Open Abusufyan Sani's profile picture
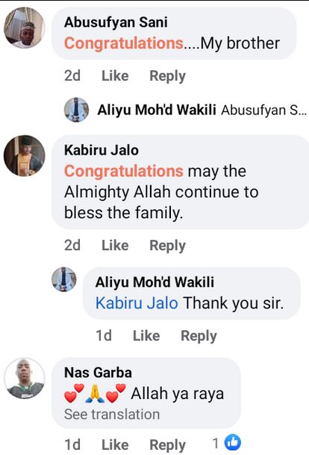Screen dimensions: 309x455 tap(25, 28)
